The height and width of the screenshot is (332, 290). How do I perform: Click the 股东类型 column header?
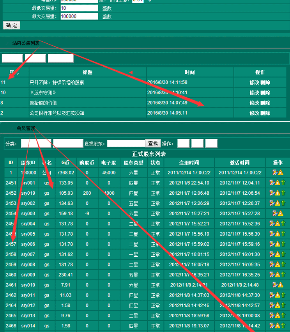pyautogui.click(x=133, y=163)
